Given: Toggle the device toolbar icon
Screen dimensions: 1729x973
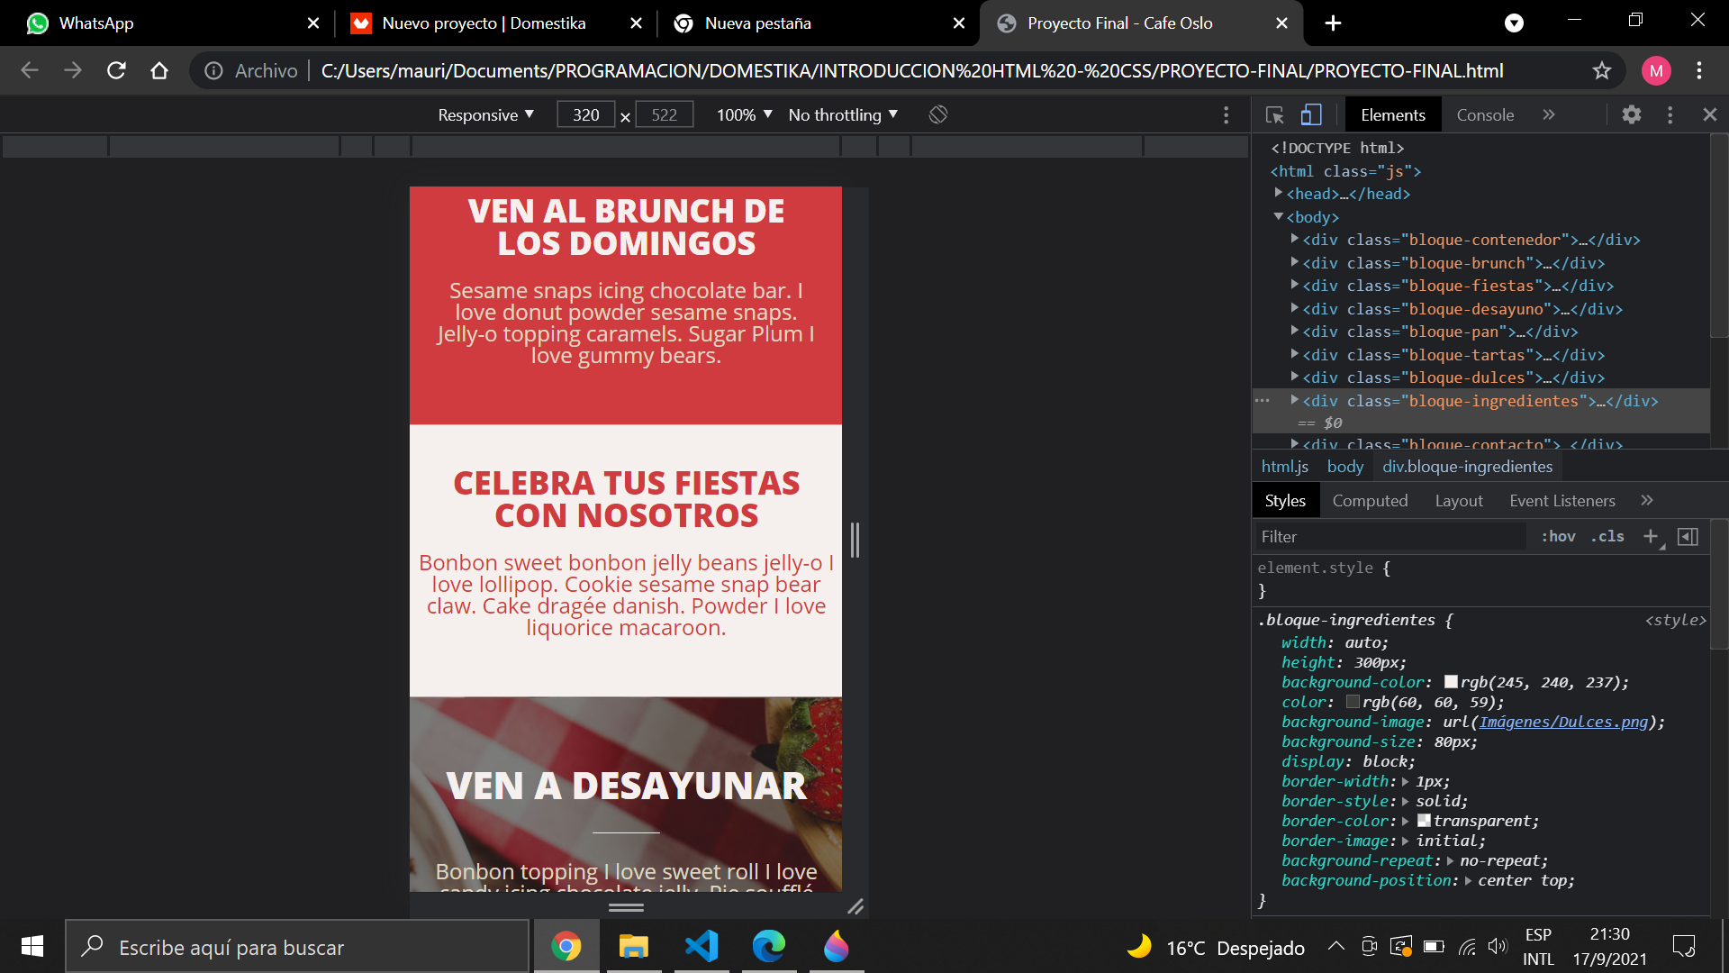Looking at the screenshot, I should coord(1311,114).
